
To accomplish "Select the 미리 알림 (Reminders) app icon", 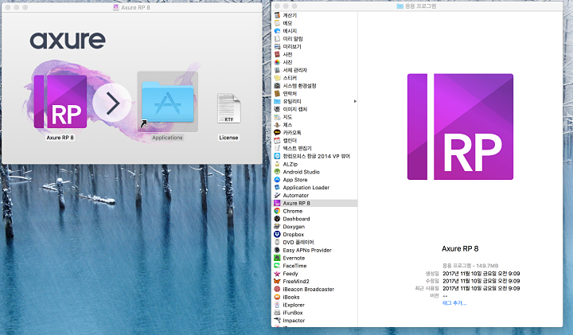I will click(277, 39).
